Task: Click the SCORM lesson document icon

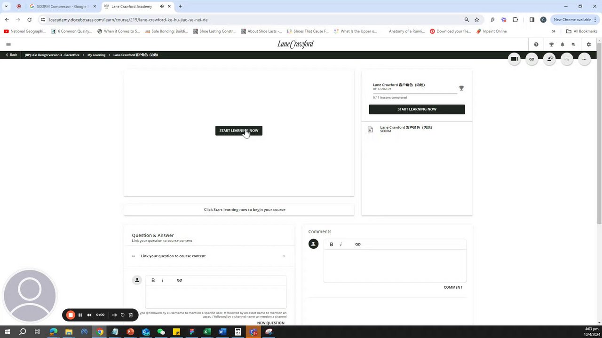Action: 370,129
